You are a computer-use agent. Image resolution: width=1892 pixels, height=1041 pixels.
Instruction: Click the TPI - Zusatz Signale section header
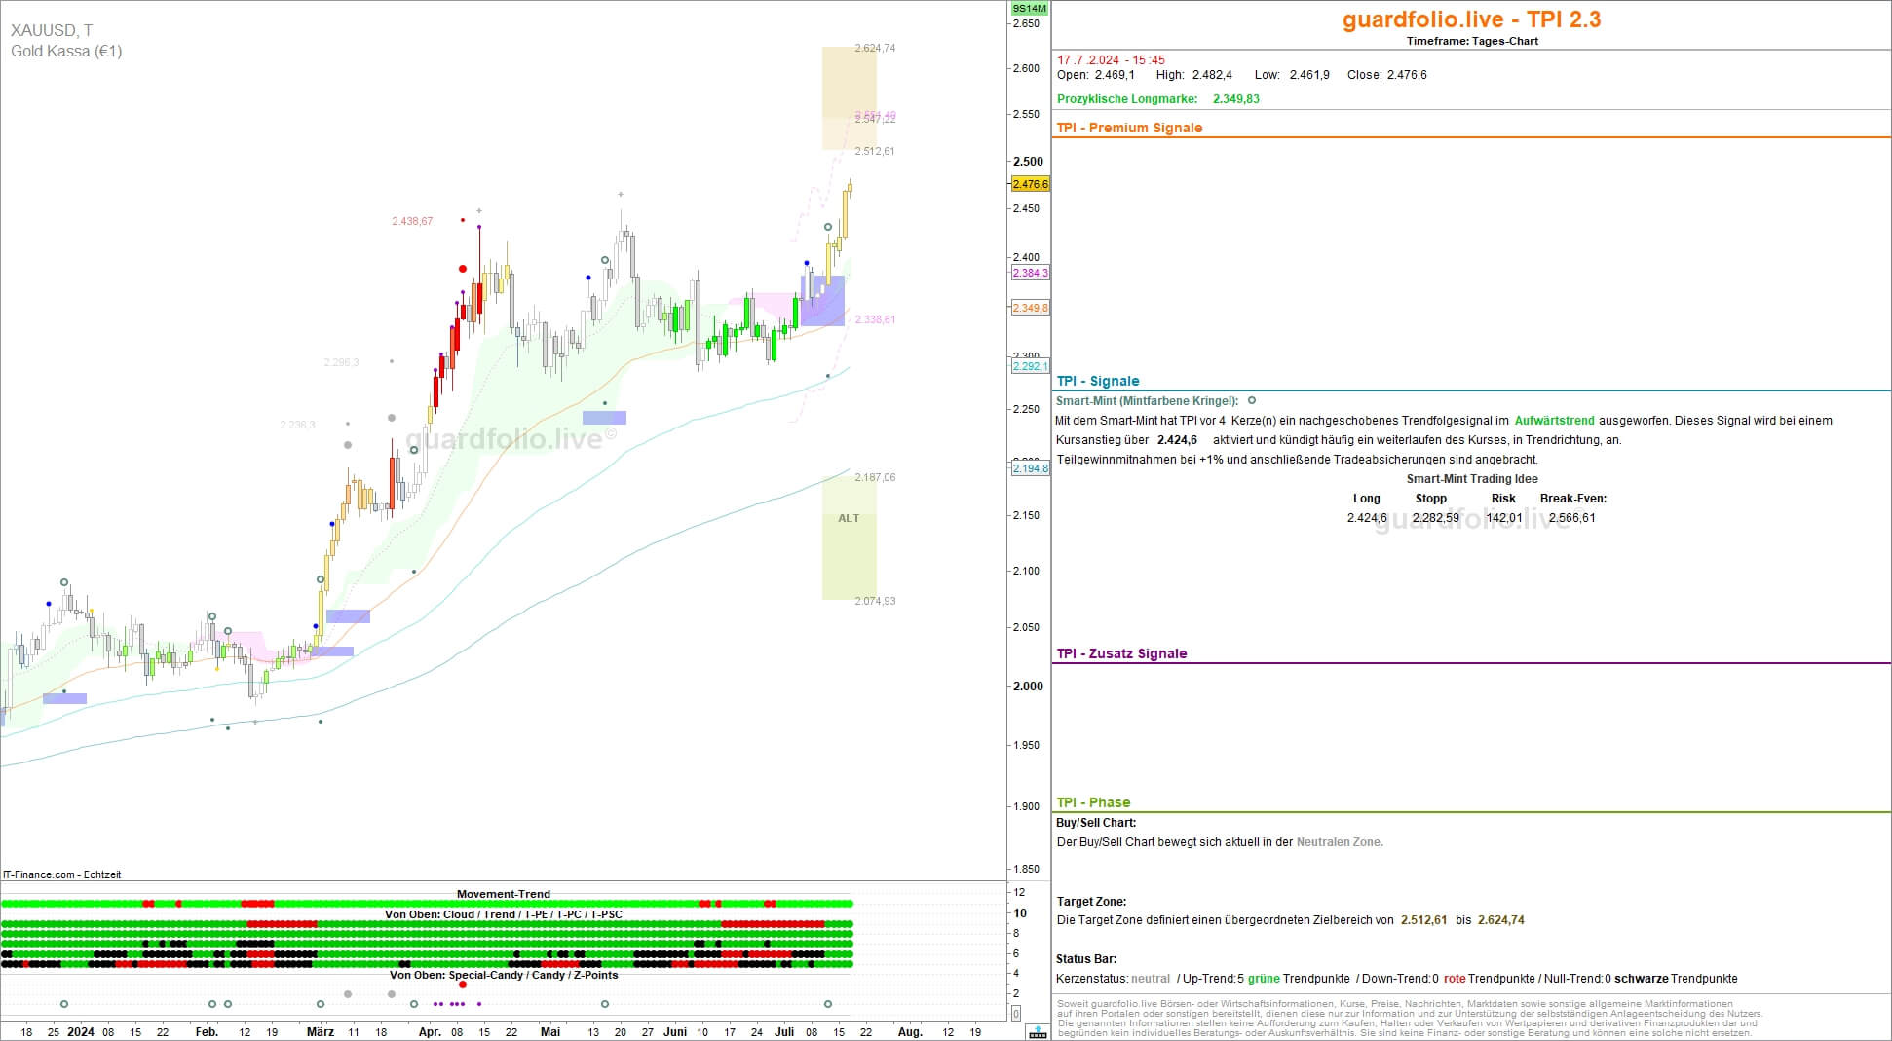click(x=1121, y=653)
